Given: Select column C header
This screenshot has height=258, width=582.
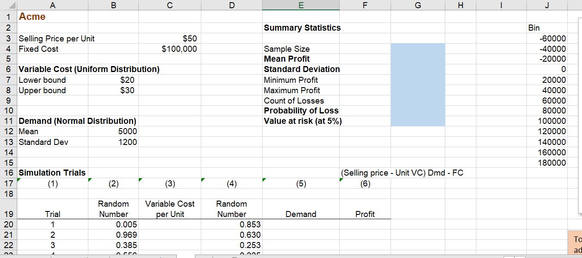Looking at the screenshot, I should tap(169, 5).
